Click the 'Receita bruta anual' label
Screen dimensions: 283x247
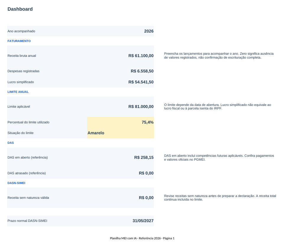[22, 56]
